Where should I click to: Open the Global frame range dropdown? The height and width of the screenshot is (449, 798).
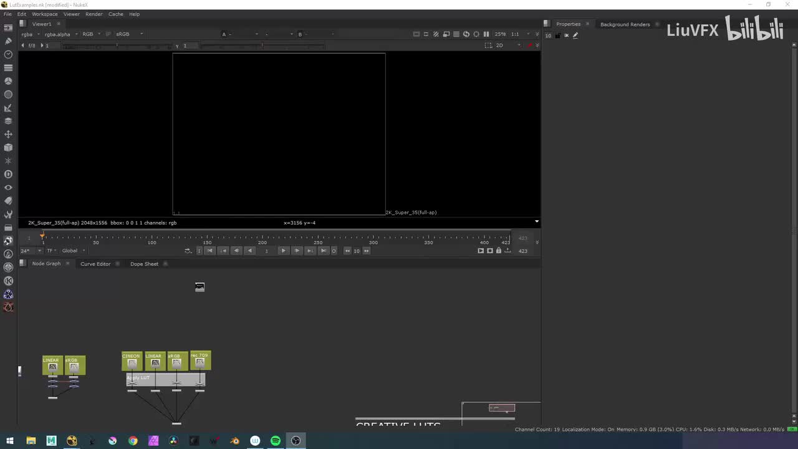[72, 251]
